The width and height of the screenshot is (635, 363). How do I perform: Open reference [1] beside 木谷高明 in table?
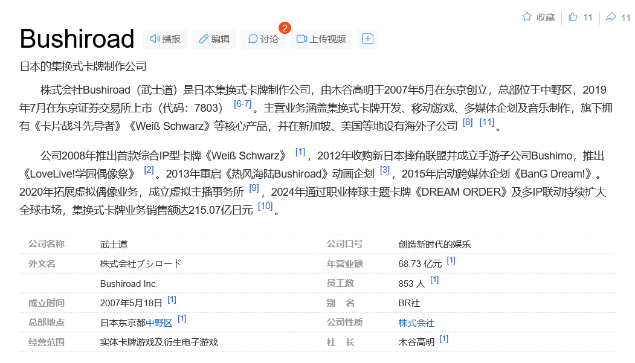coord(444,339)
